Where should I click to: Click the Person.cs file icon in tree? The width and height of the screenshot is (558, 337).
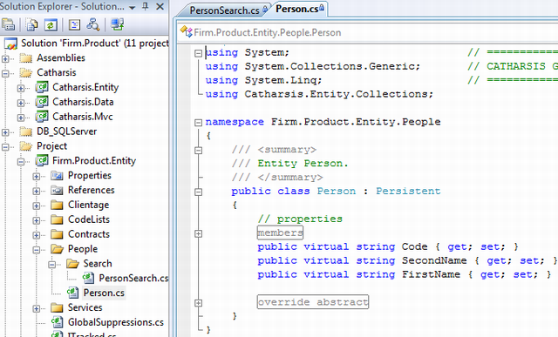click(72, 293)
